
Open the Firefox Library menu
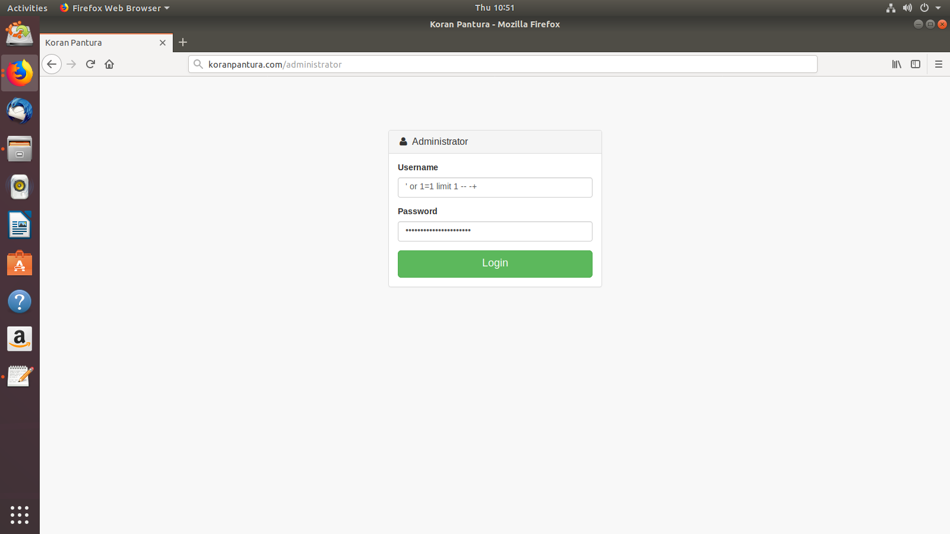pos(897,64)
